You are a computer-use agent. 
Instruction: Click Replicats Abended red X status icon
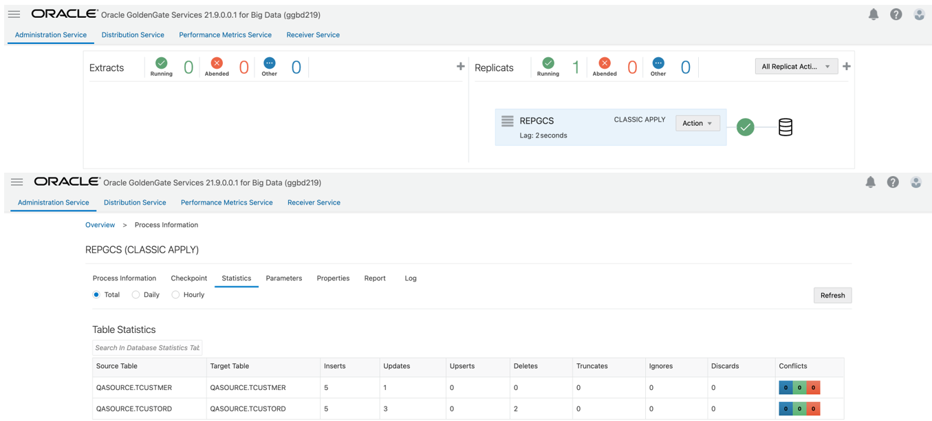(x=605, y=63)
